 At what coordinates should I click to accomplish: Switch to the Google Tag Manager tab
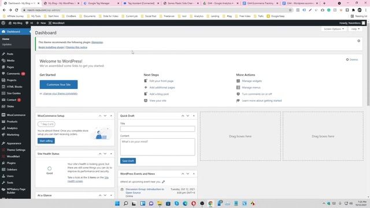[101, 3]
